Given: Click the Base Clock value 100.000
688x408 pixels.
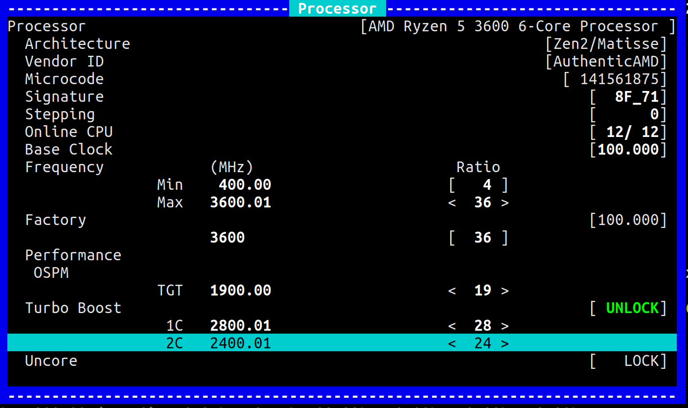Looking at the screenshot, I should (x=628, y=150).
